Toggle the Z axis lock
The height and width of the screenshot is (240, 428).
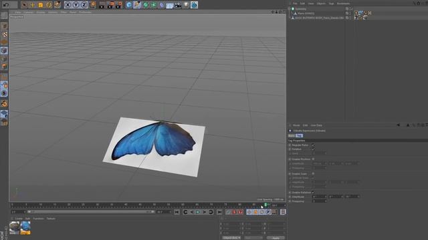84,5
